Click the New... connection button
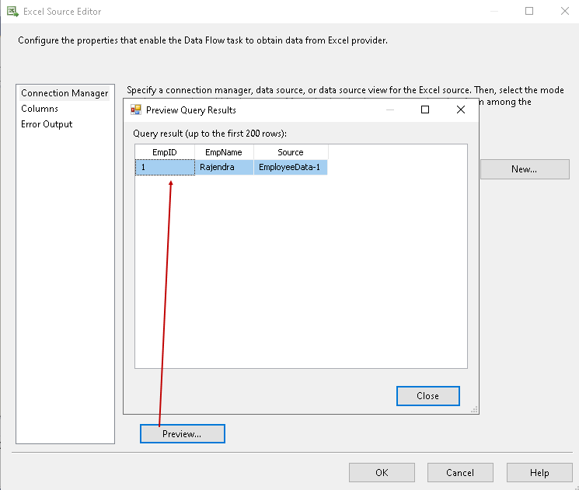The width and height of the screenshot is (579, 490). point(524,169)
